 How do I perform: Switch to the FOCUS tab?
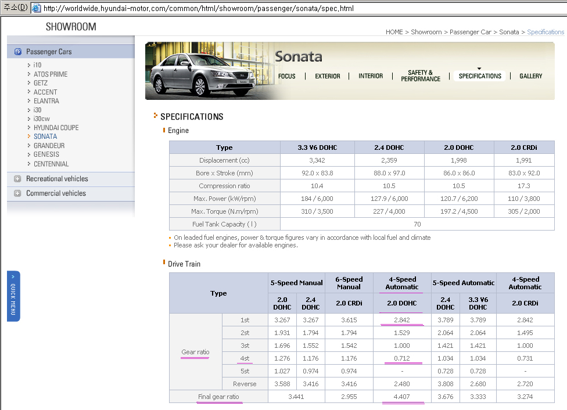[x=287, y=76]
